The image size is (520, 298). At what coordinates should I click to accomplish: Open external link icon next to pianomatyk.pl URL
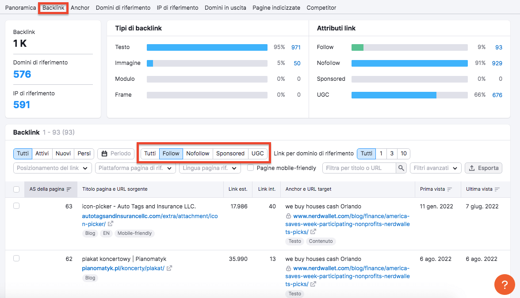tap(169, 268)
